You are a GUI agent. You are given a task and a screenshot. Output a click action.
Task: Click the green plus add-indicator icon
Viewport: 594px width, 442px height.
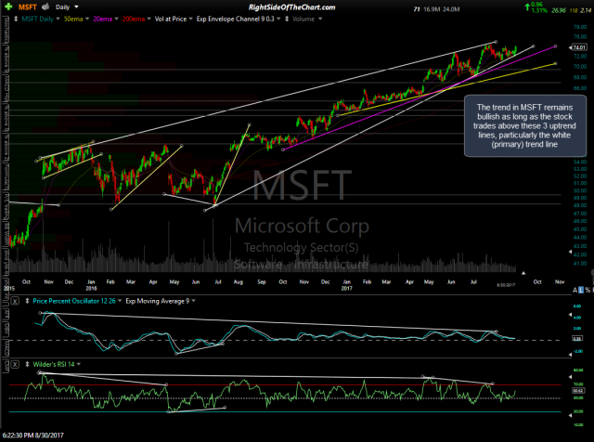tap(8, 6)
